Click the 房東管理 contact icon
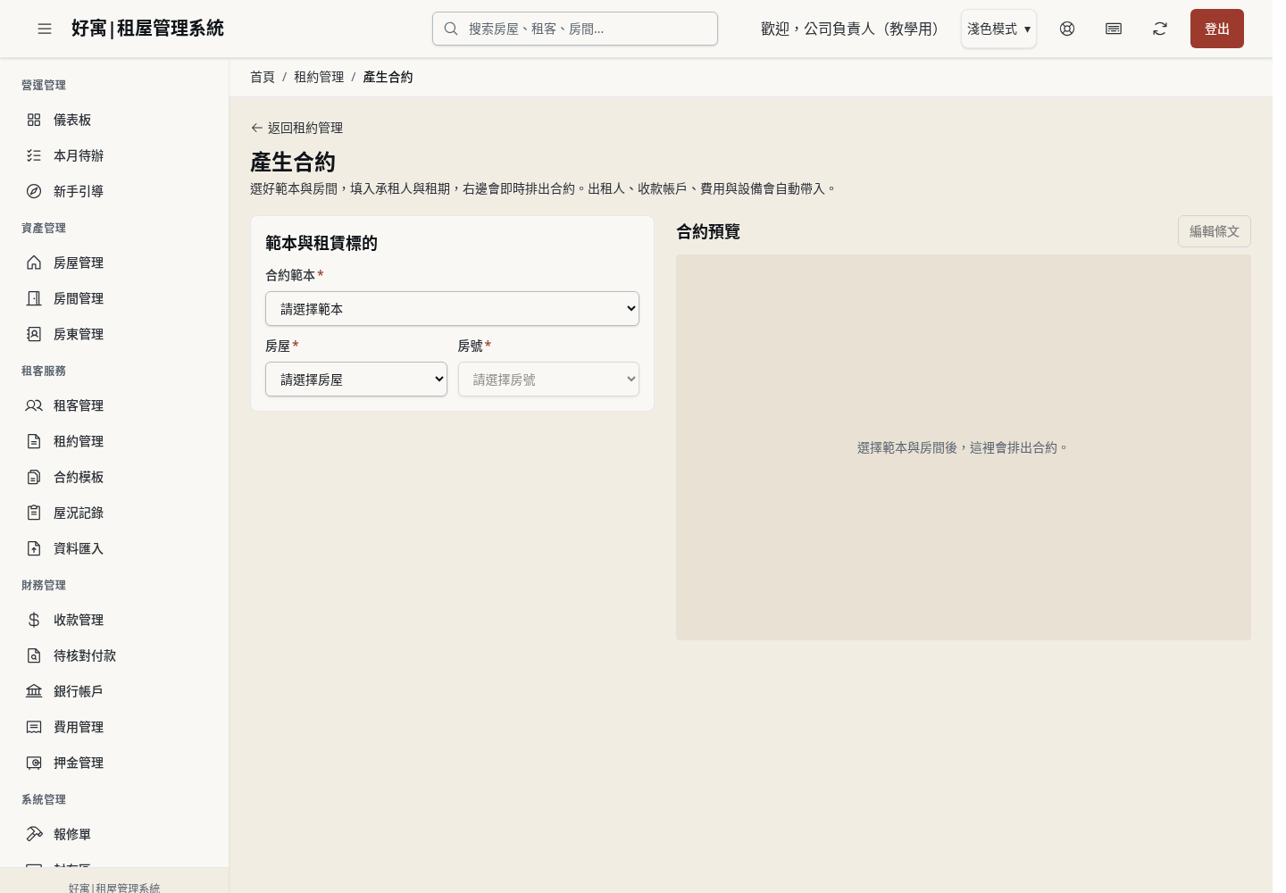The width and height of the screenshot is (1286, 893). tap(34, 334)
